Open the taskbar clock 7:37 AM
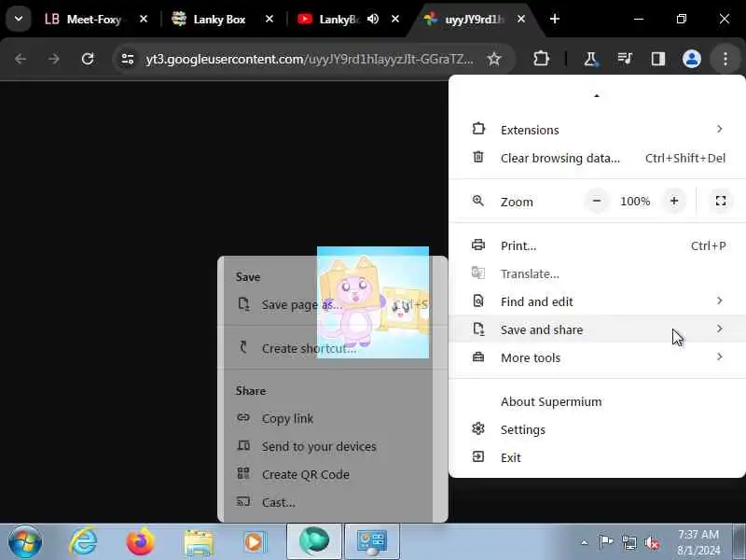The image size is (746, 560). (698, 542)
